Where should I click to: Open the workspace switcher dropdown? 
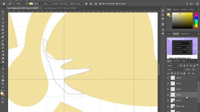[192, 4]
